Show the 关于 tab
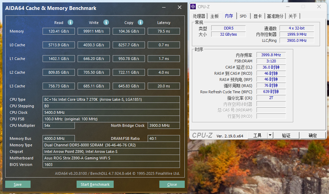Image resolution: width=329 pixels, height=194 pixels. point(293,16)
